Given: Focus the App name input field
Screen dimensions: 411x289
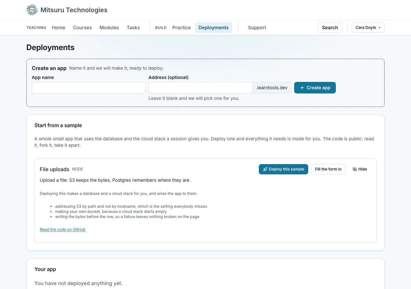Looking at the screenshot, I should pyautogui.click(x=89, y=88).
